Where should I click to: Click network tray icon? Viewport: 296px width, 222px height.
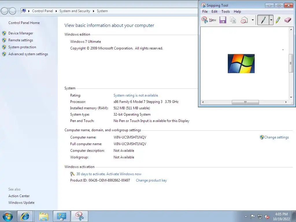coord(260,217)
